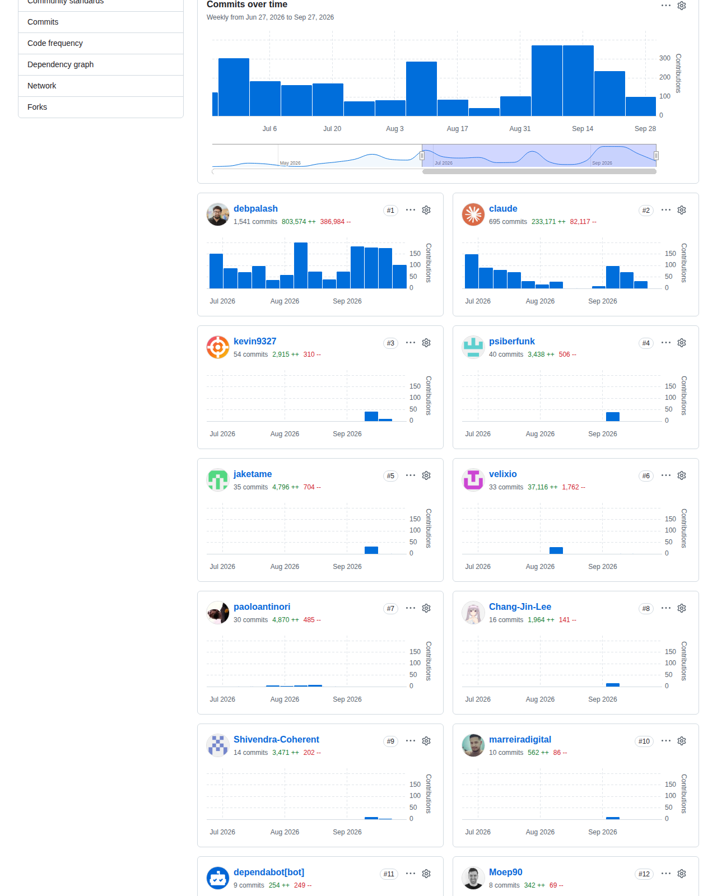Open Code frequency in sidebar

(101, 43)
